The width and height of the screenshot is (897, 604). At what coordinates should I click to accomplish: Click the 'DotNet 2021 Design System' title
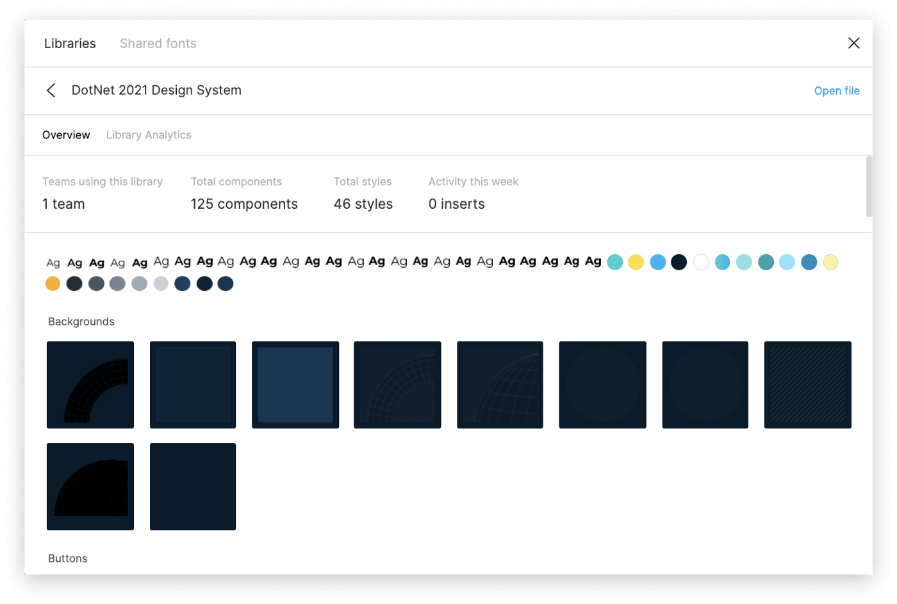(156, 90)
